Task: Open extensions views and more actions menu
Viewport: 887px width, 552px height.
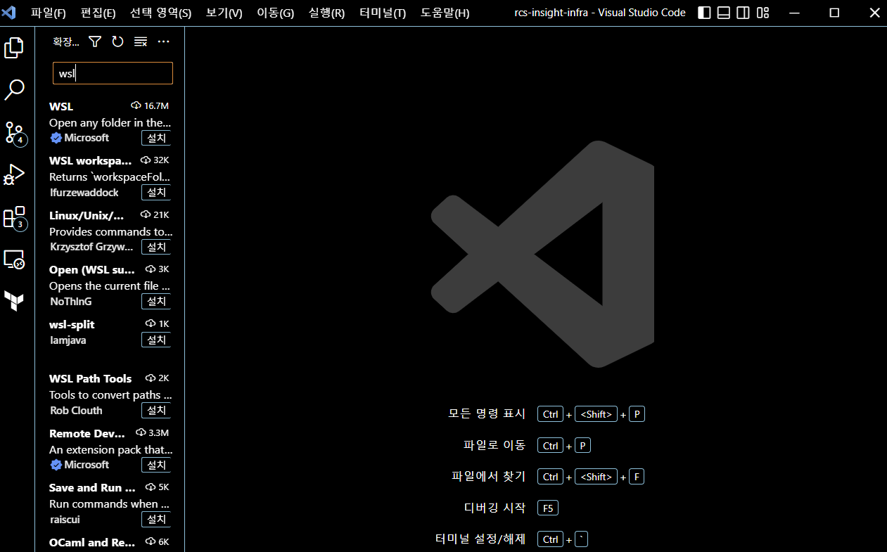Action: [164, 42]
